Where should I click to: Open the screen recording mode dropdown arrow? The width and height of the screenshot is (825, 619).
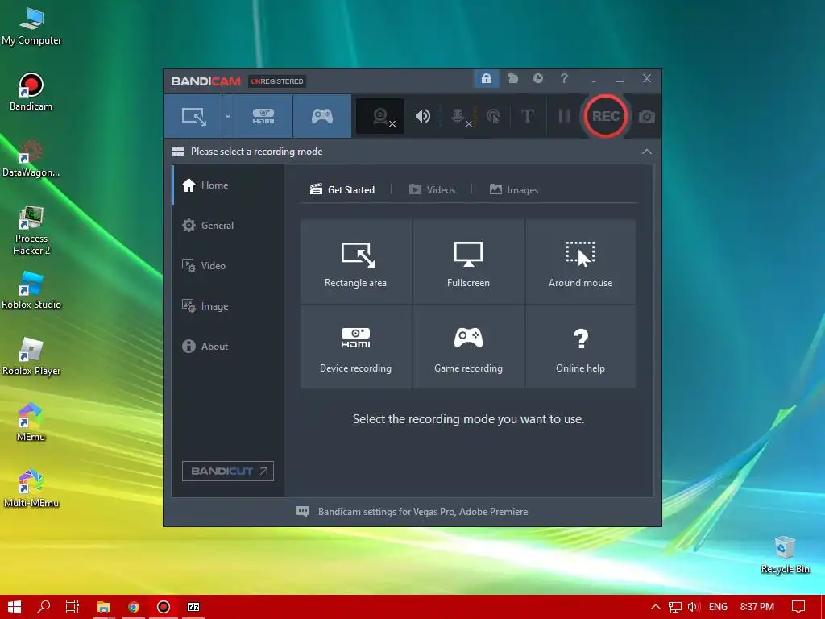[x=228, y=116]
